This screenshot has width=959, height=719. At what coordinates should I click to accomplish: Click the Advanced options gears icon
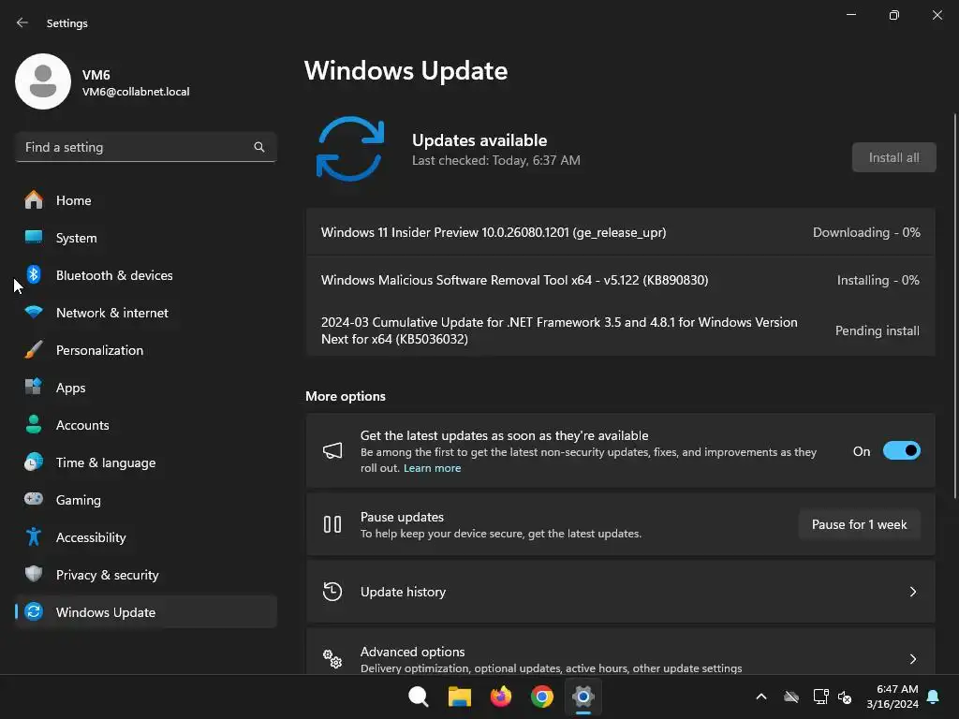point(332,658)
